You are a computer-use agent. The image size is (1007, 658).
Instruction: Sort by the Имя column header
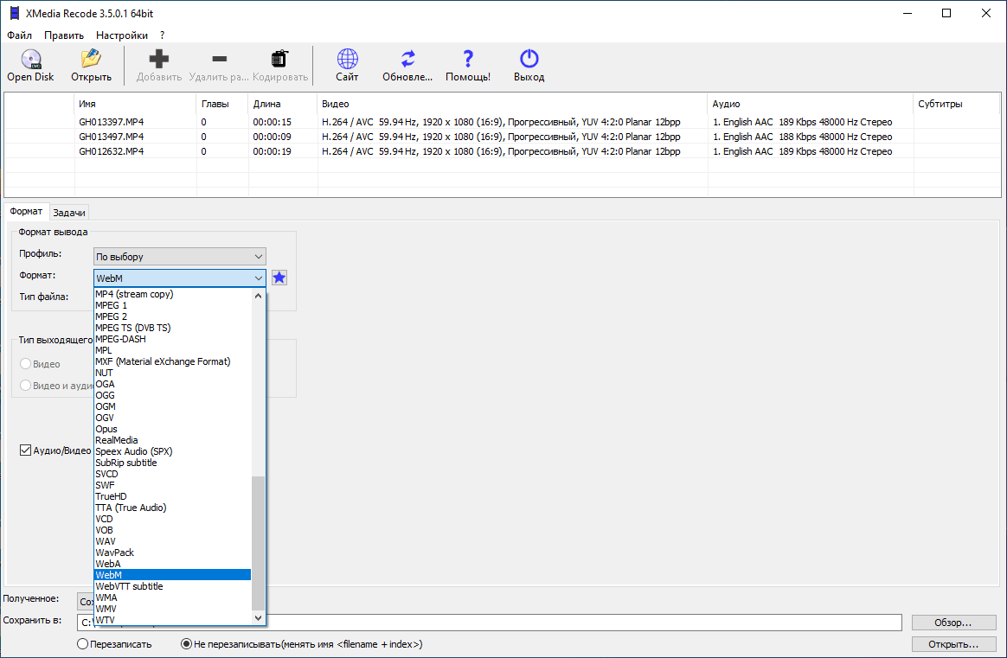pyautogui.click(x=136, y=104)
